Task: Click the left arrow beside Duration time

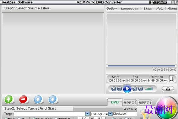Action: (x=165, y=81)
